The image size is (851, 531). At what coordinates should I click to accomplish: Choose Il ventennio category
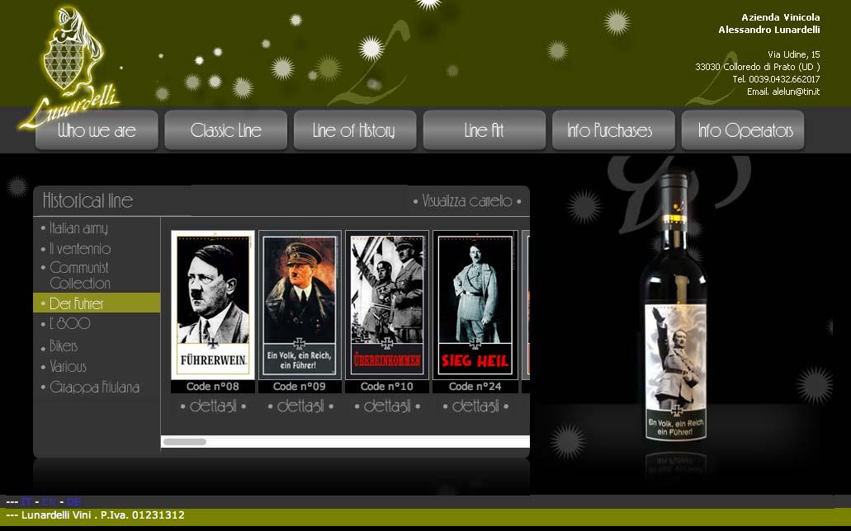click(x=79, y=249)
